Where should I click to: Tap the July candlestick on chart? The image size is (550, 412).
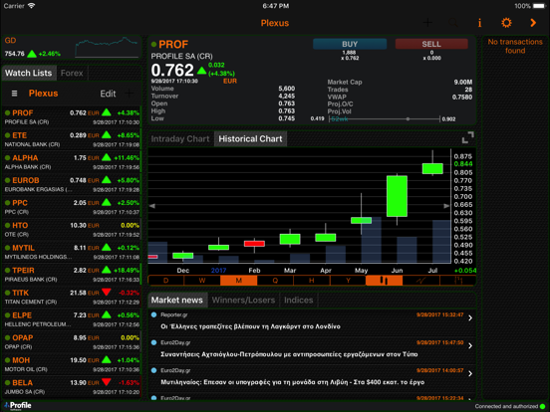(x=432, y=168)
